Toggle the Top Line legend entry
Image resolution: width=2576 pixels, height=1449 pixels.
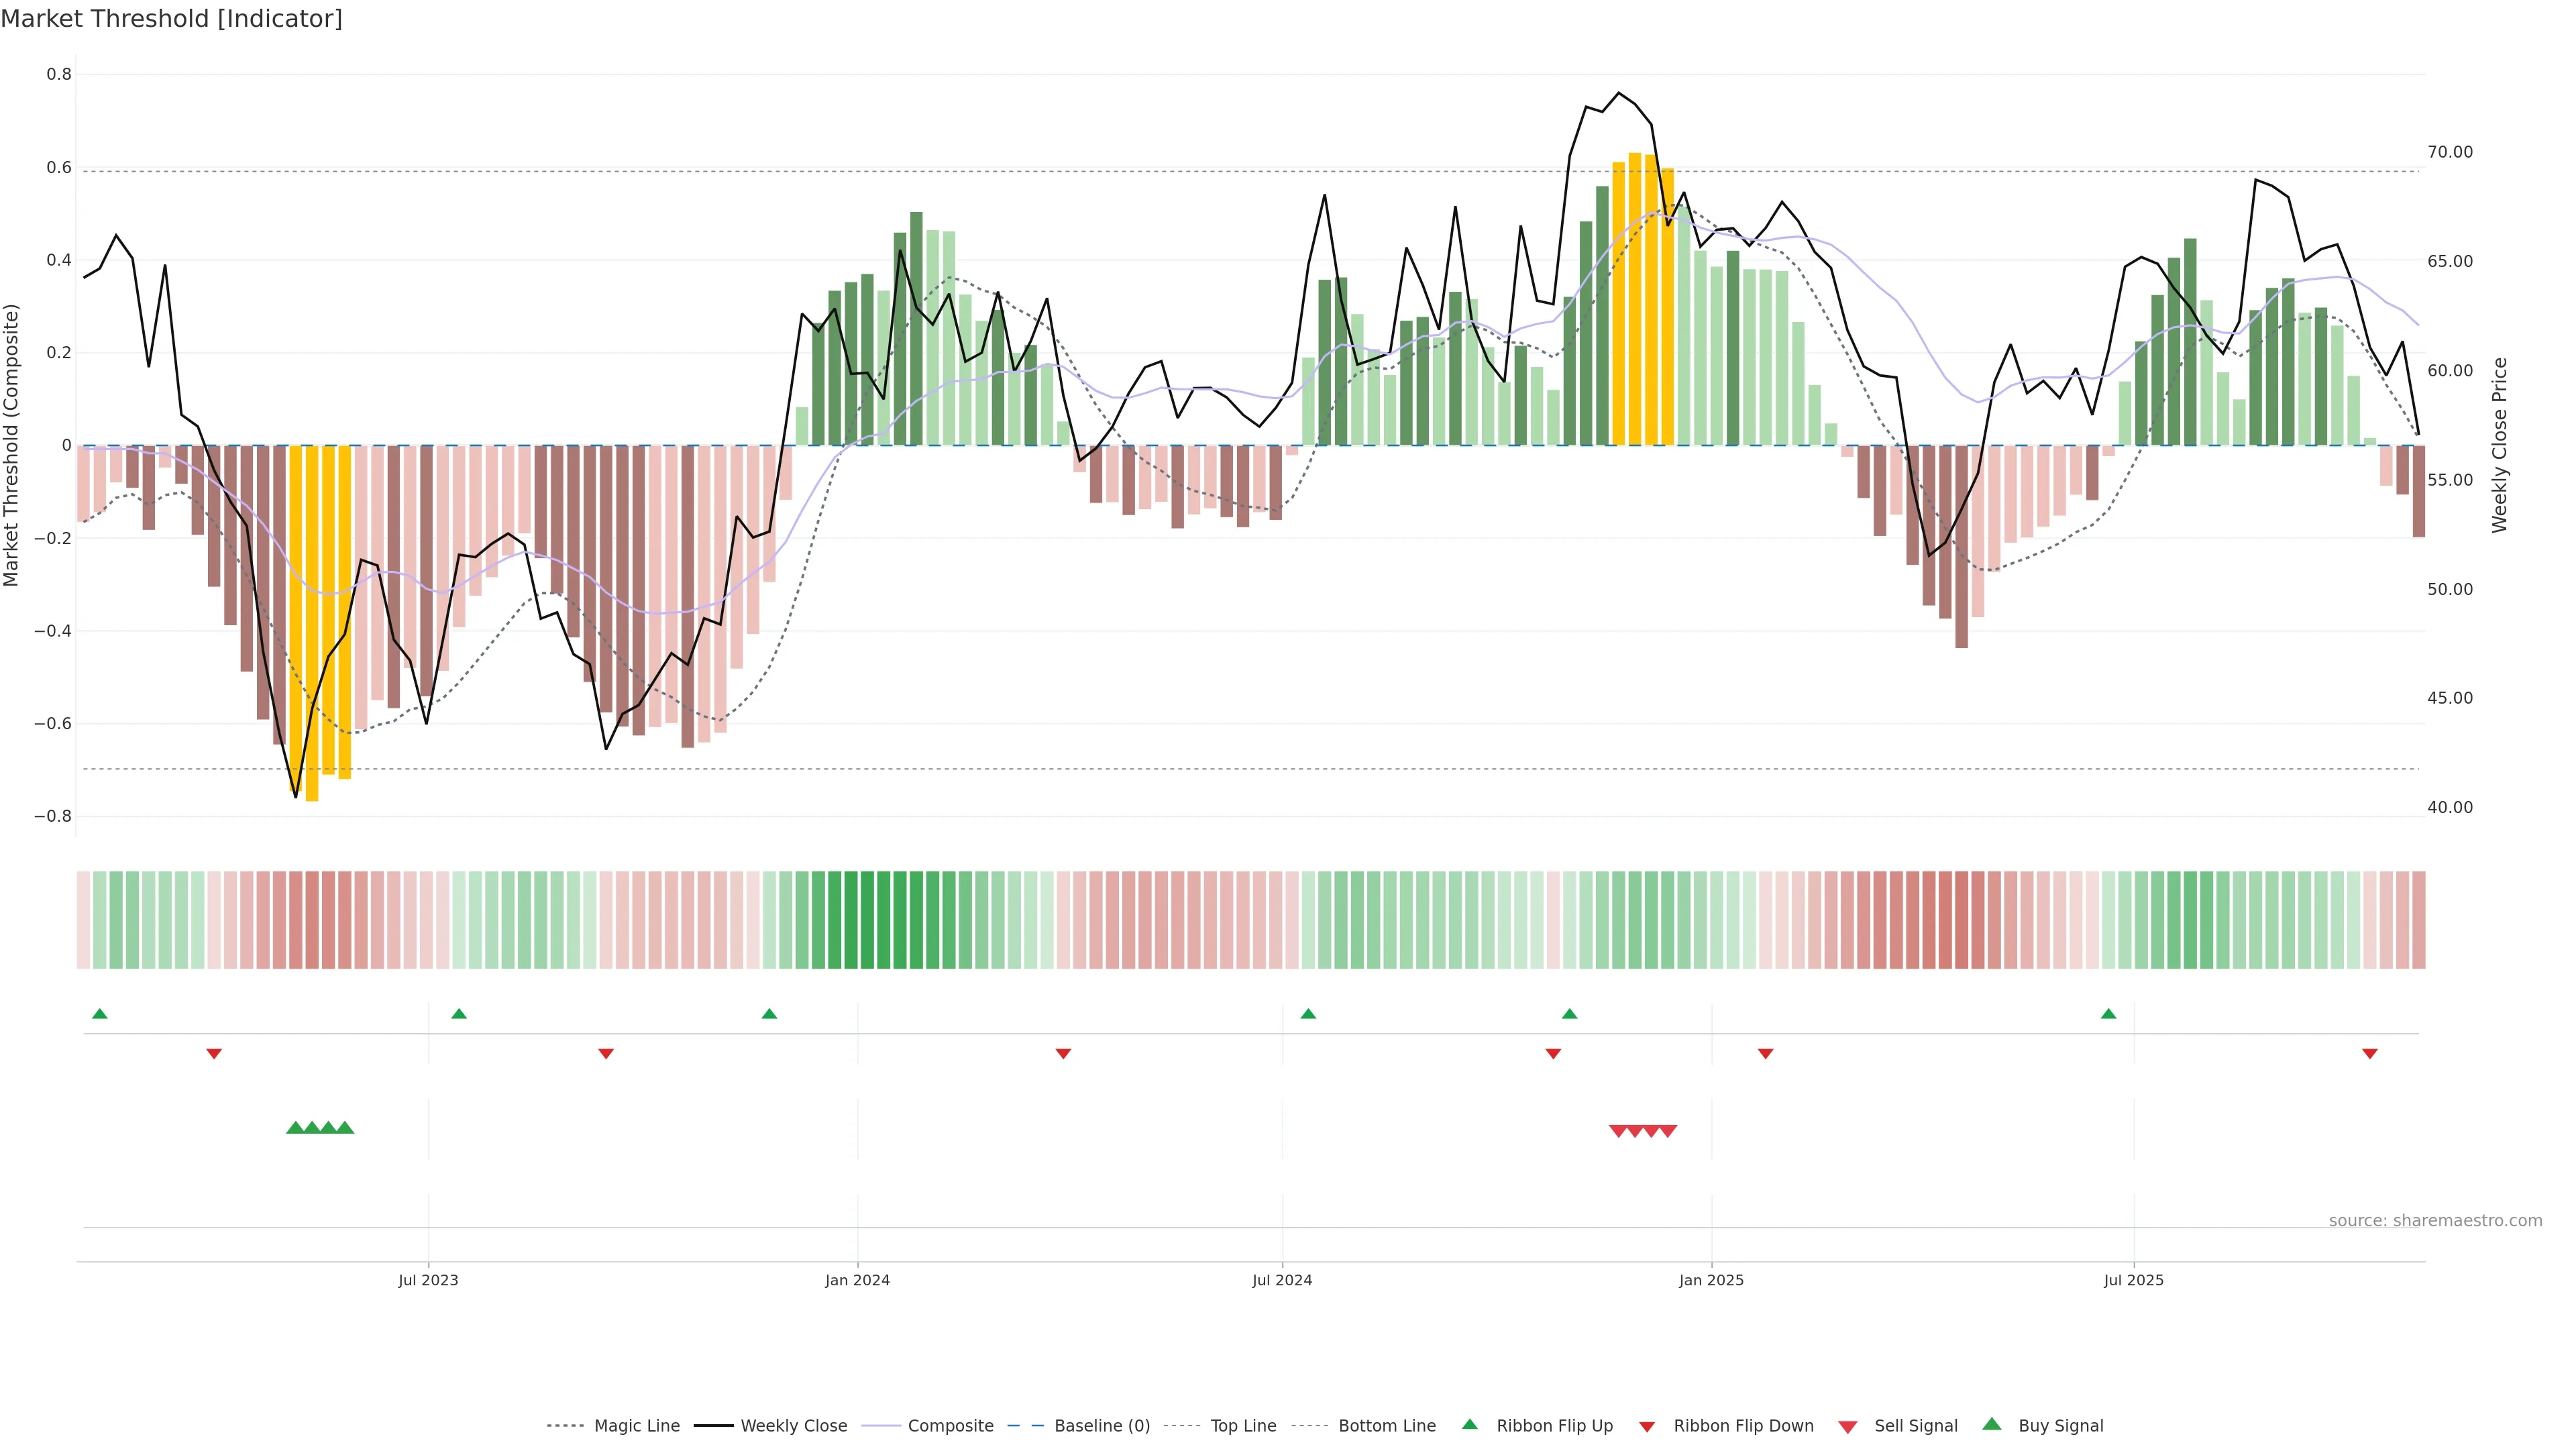pos(1243,1426)
